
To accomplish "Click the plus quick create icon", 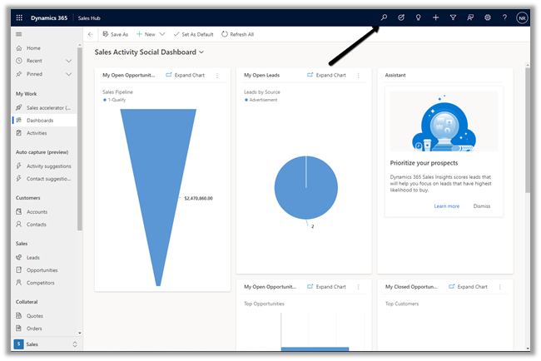I will (435, 17).
